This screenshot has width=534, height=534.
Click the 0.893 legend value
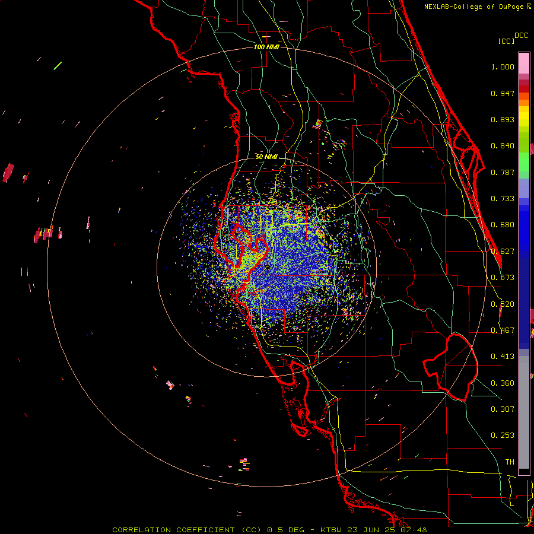[x=503, y=119]
